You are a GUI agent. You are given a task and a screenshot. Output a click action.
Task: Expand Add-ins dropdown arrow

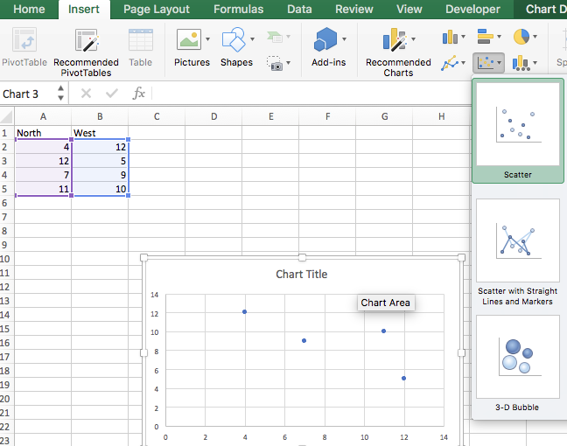tap(344, 39)
